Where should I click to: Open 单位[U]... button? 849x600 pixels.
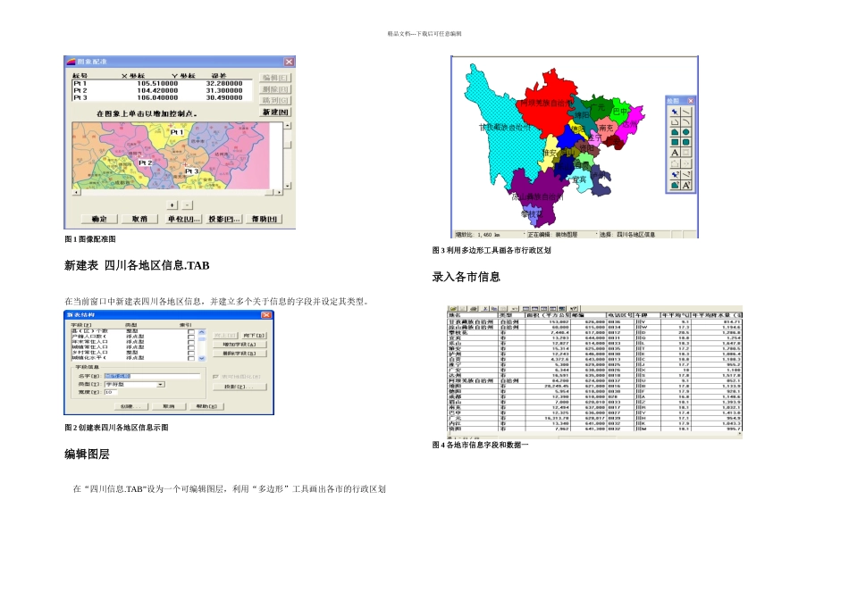[x=184, y=219]
